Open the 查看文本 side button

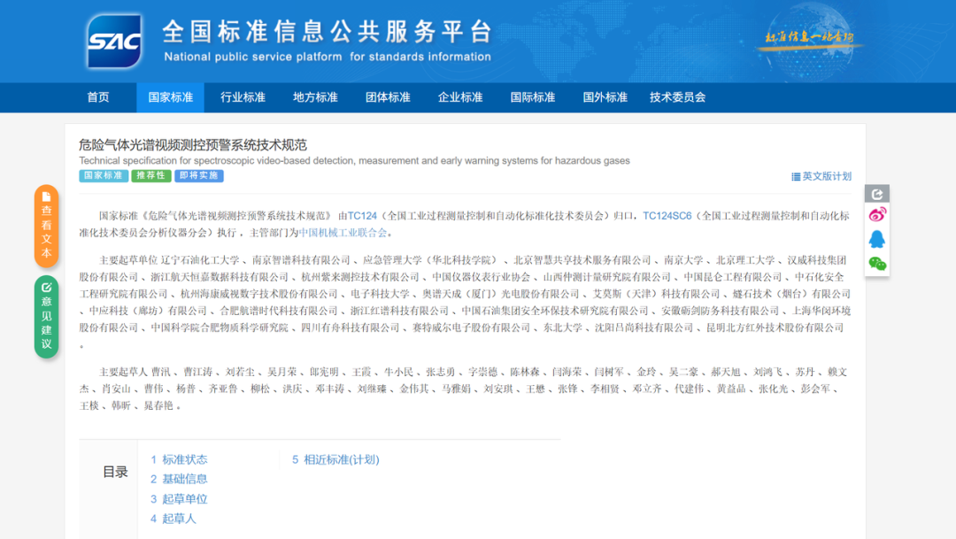[46, 226]
